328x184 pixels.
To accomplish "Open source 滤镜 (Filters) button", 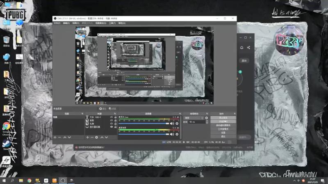I will (x=112, y=109).
